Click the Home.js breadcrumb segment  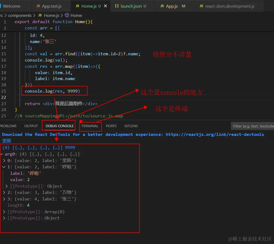pos(52,15)
